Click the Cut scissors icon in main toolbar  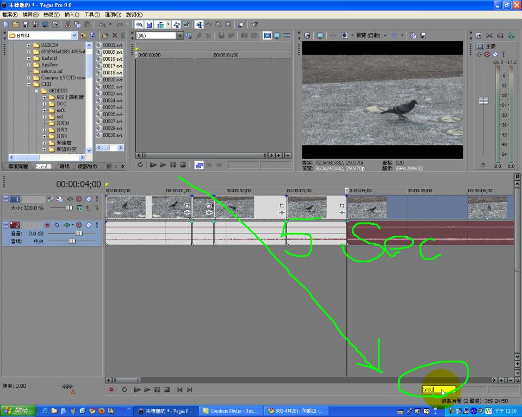click(68, 24)
